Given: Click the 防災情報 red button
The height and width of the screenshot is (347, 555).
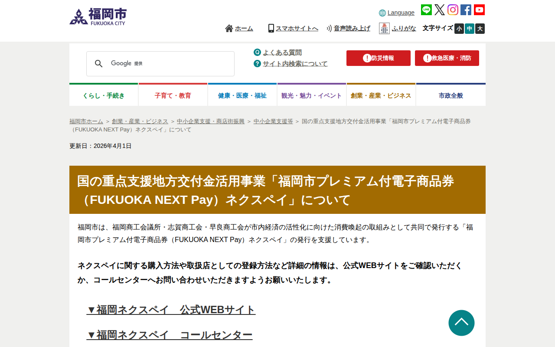Looking at the screenshot, I should coord(379,58).
